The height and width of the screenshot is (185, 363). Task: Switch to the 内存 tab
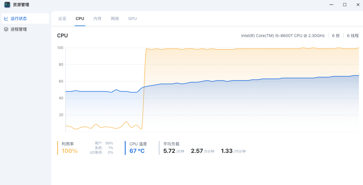click(97, 19)
